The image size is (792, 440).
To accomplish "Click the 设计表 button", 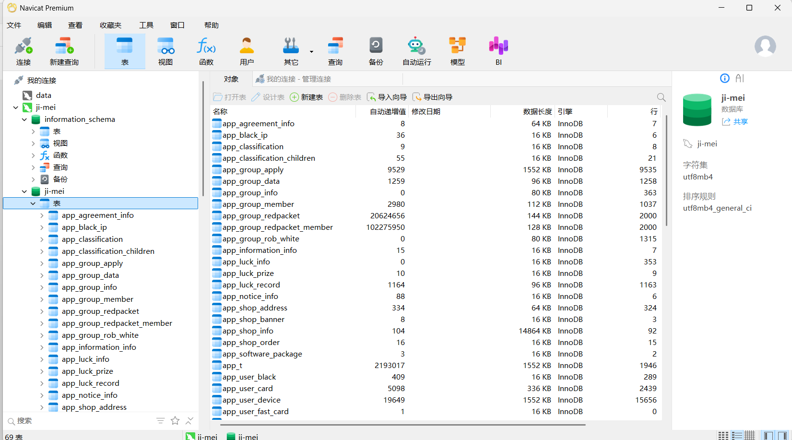I will pos(268,97).
